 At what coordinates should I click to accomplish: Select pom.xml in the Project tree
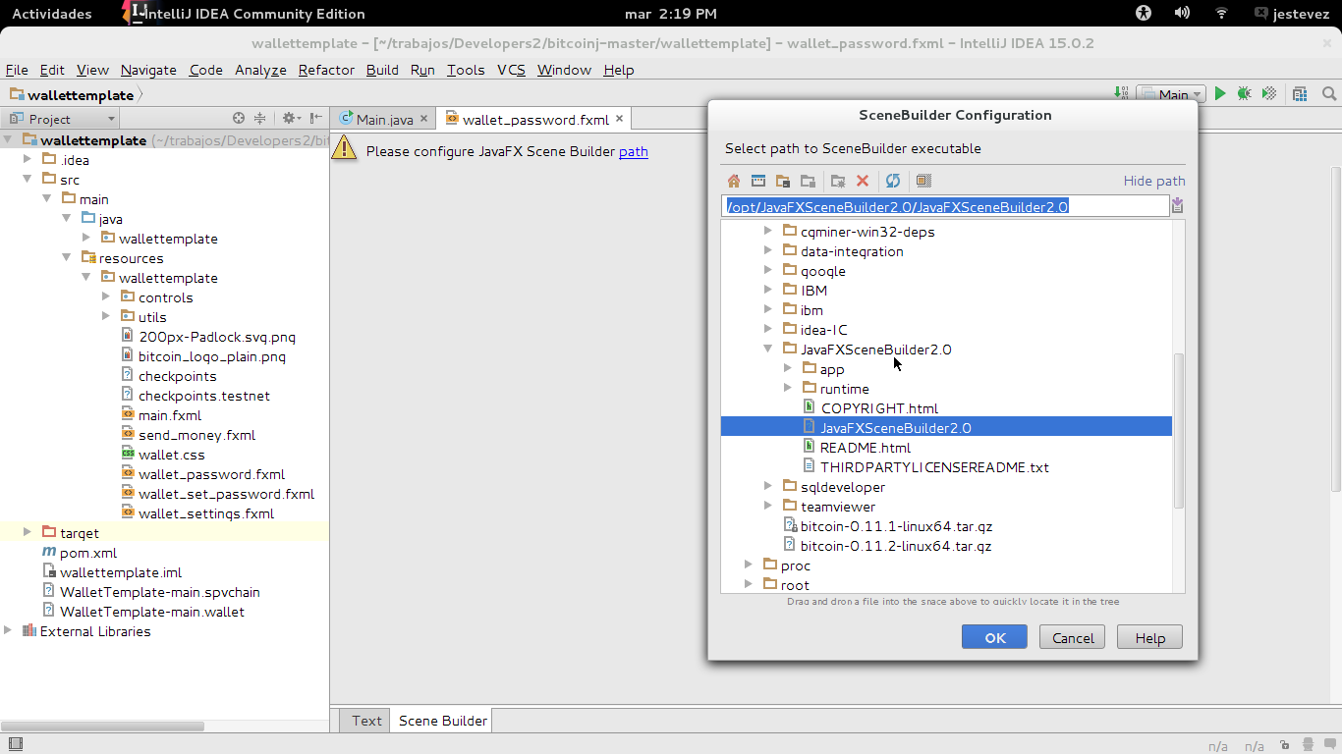click(x=87, y=553)
